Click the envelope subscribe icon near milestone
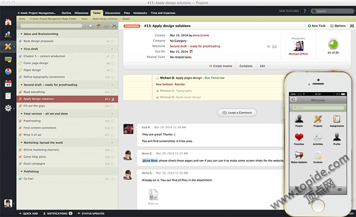This screenshot has height=217, width=356. pyautogui.click(x=274, y=47)
